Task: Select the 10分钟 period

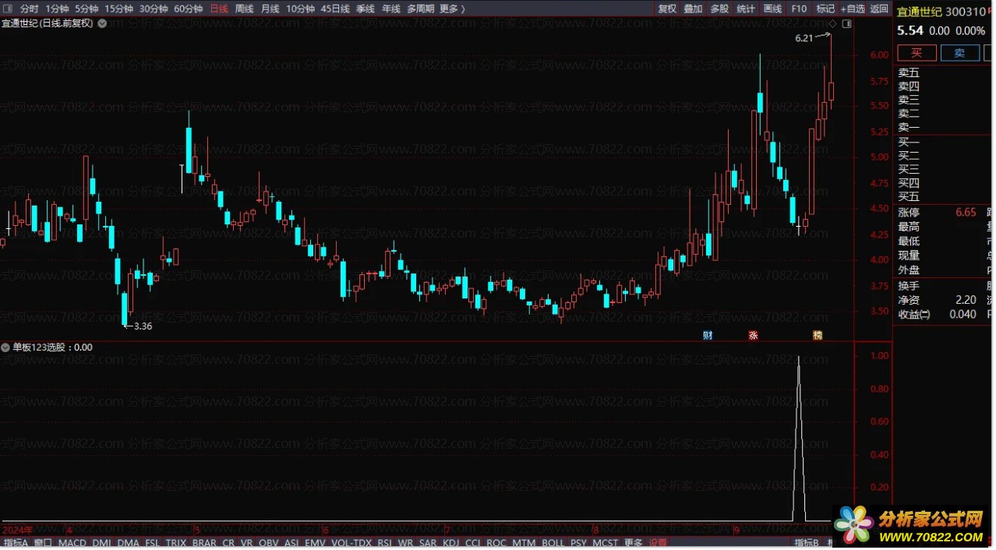Action: tap(300, 9)
